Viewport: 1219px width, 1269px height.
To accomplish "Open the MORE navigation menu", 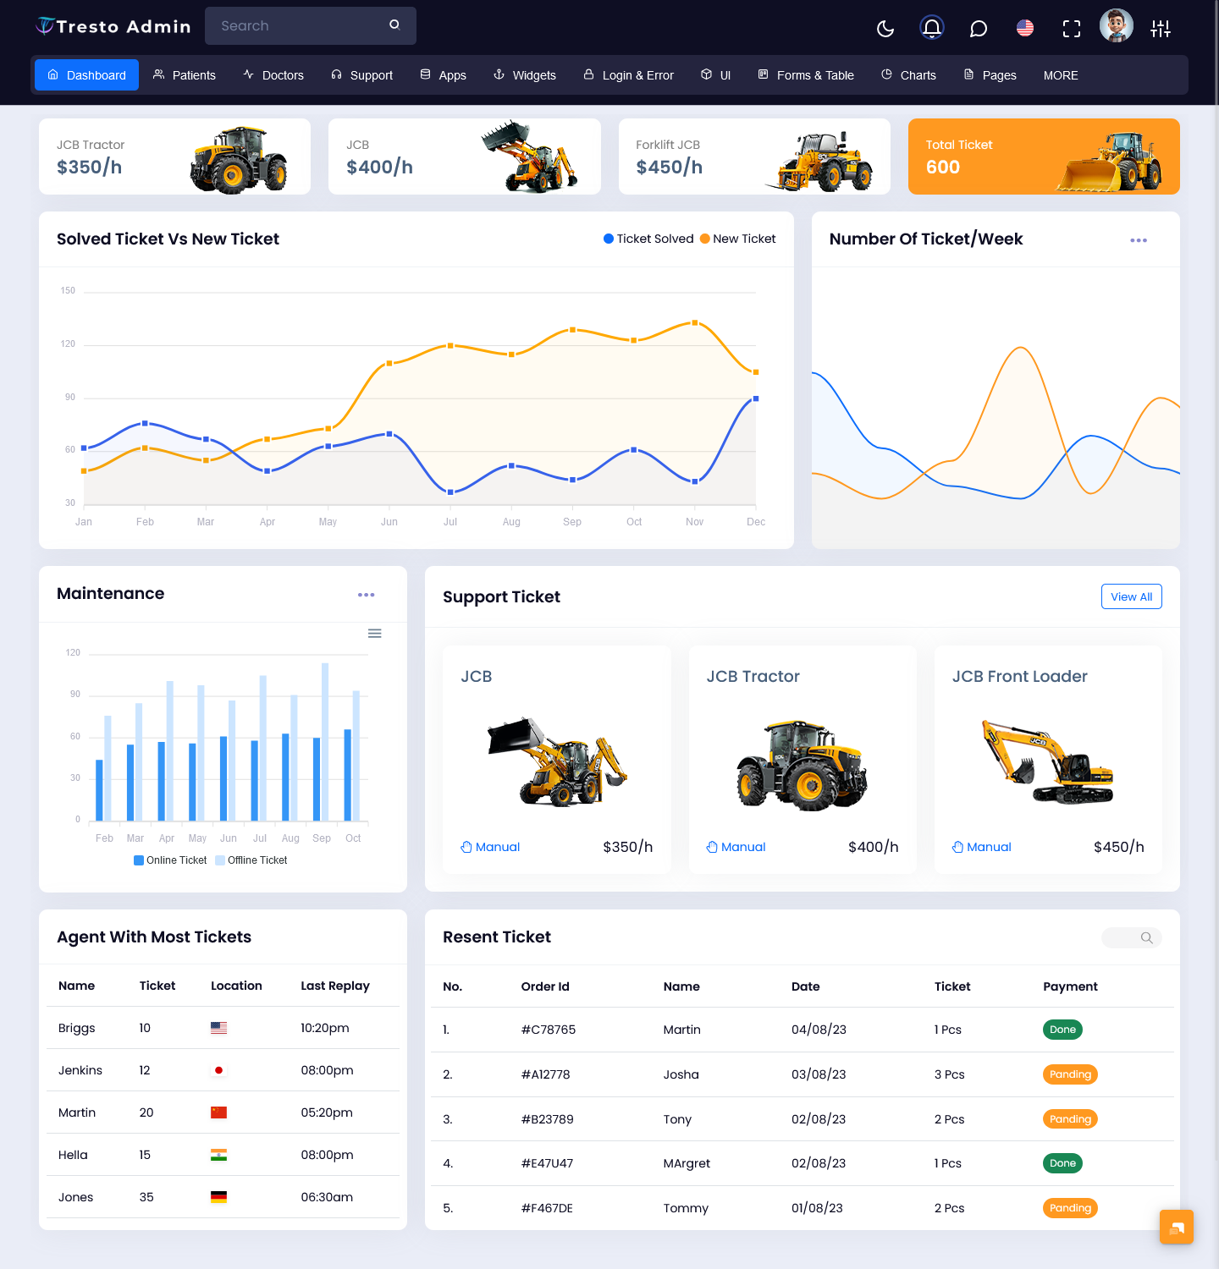I will [x=1061, y=74].
